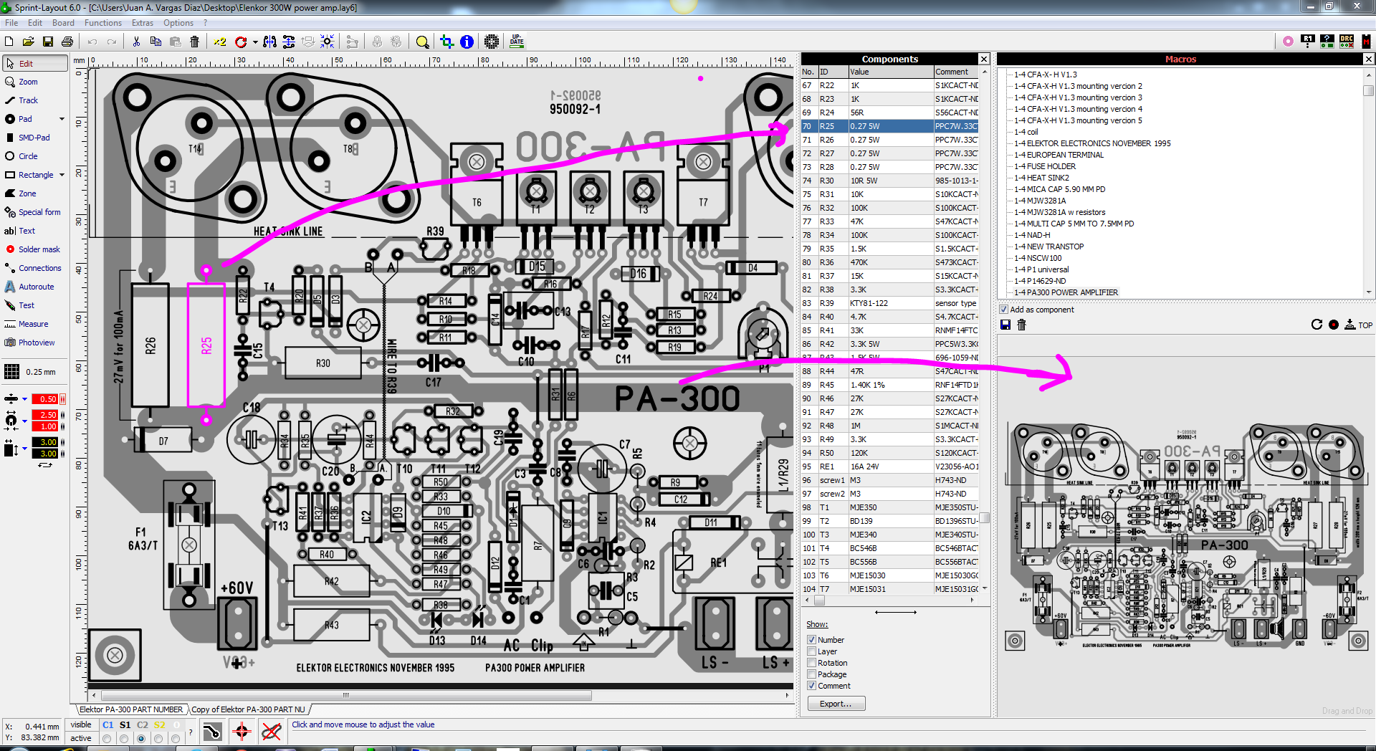Open the Board menu
Image resolution: width=1376 pixels, height=751 pixels.
pos(63,23)
